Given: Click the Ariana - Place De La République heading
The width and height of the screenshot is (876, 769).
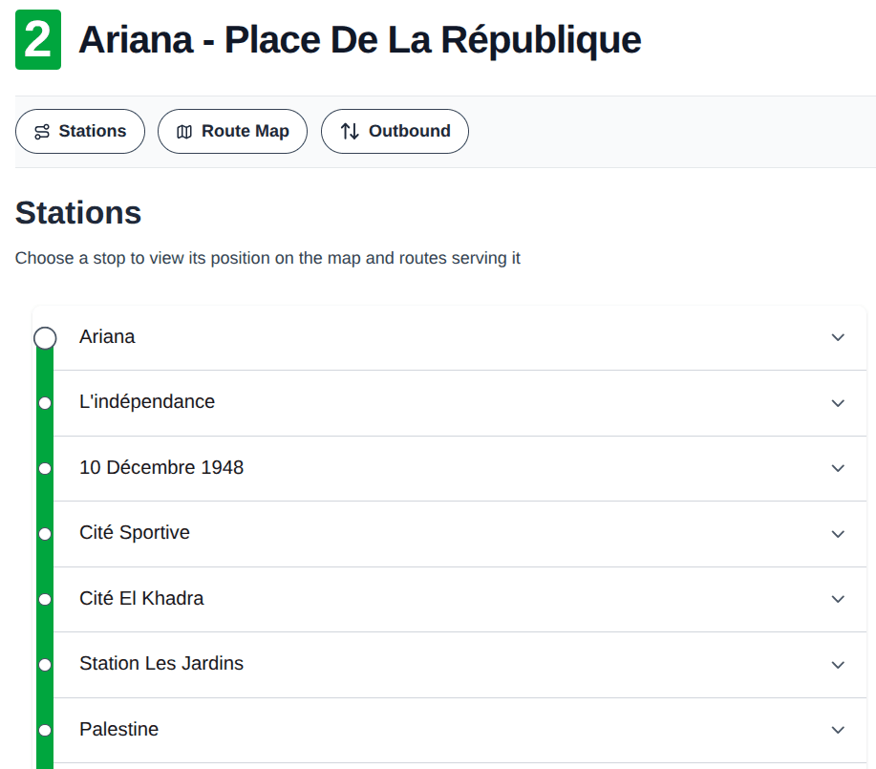Looking at the screenshot, I should coord(359,40).
